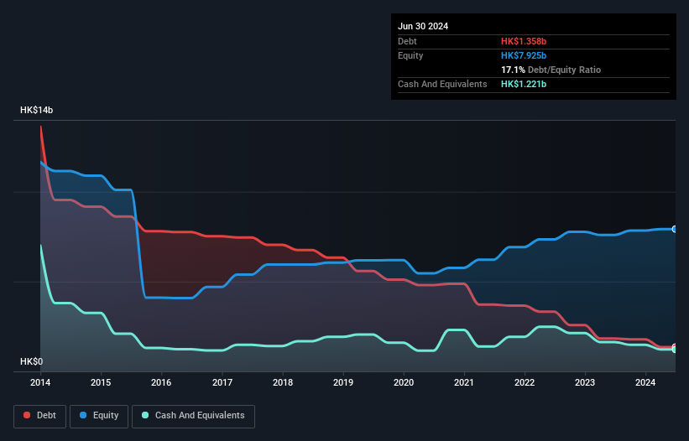This screenshot has height=441, width=689.
Task: Select the 2017 x-axis label
Action: [x=222, y=382]
